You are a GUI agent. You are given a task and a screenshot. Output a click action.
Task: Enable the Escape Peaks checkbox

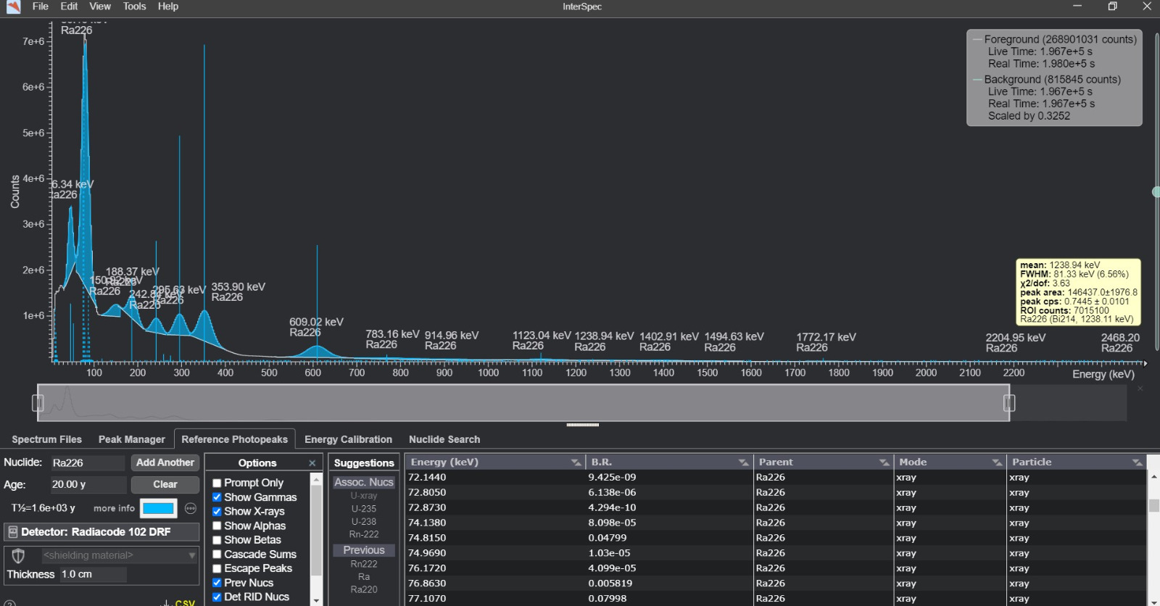coord(217,568)
